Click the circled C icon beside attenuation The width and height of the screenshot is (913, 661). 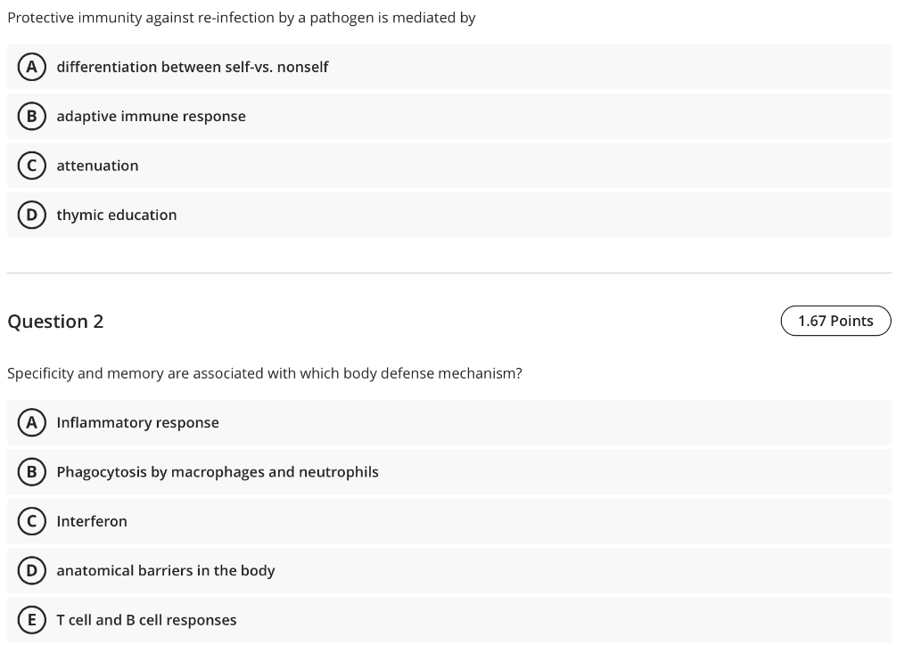pos(29,166)
